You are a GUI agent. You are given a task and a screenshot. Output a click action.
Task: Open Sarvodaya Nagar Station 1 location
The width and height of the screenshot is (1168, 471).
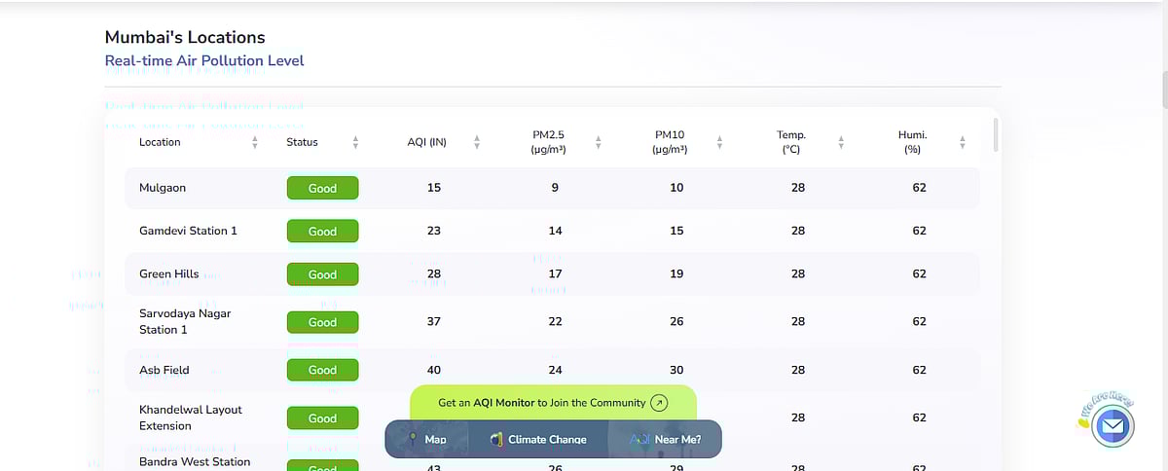coord(185,321)
